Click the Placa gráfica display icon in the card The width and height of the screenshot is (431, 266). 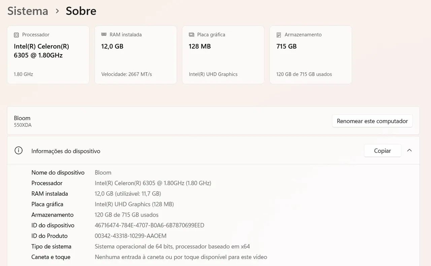(x=192, y=35)
